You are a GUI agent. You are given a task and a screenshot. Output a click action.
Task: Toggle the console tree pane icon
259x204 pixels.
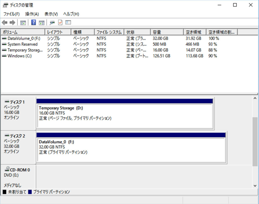[x=23, y=22]
